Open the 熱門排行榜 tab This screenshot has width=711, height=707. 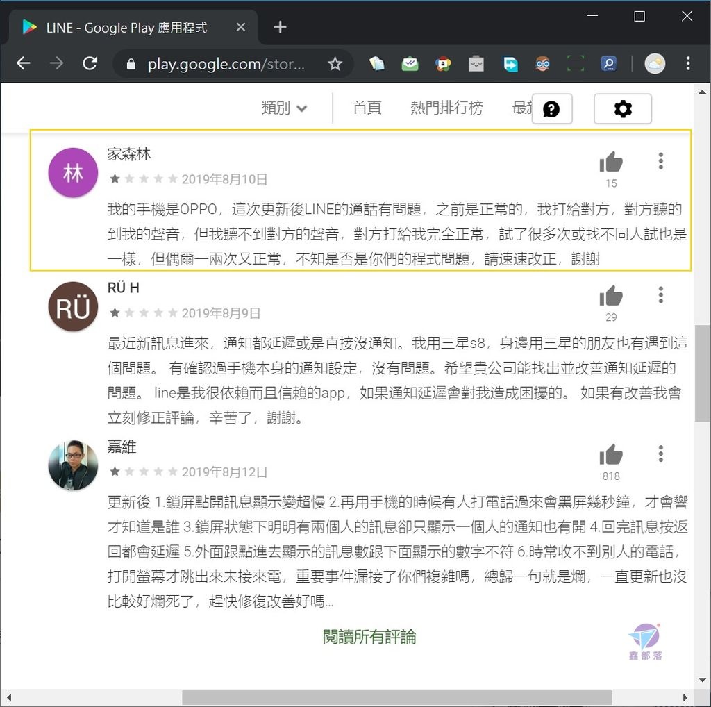[x=446, y=108]
